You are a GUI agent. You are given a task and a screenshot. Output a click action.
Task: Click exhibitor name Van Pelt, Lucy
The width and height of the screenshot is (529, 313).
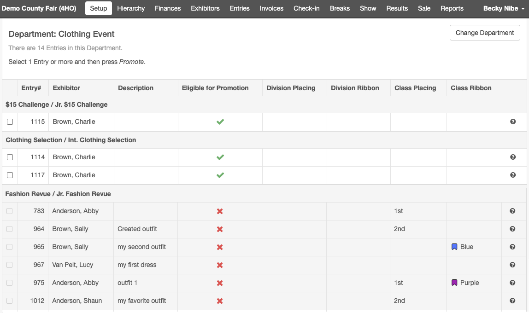click(72, 265)
